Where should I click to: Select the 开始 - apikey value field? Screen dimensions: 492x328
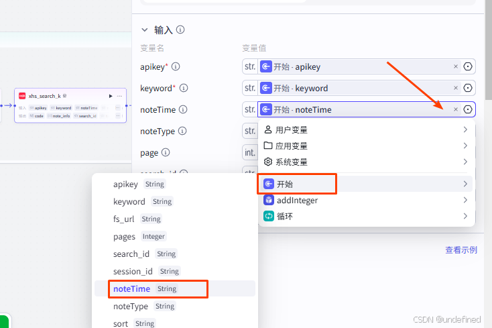click(x=359, y=66)
